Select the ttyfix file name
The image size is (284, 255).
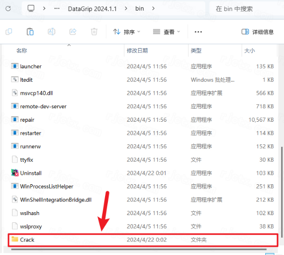(x=27, y=160)
